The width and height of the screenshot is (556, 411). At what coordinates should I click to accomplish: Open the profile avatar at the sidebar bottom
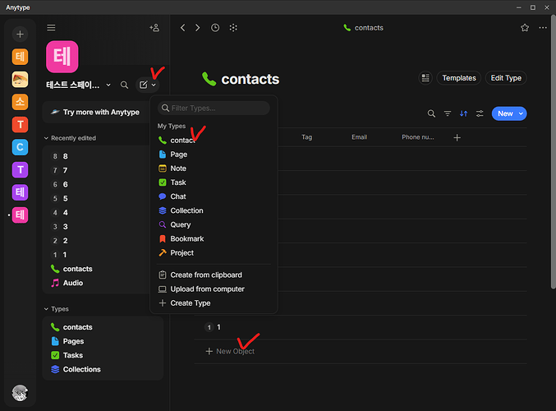[x=20, y=393]
